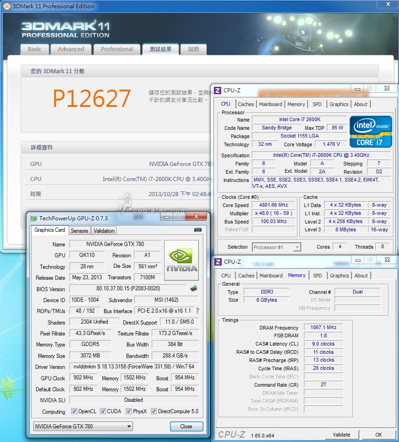The image size is (399, 442).
Task: Click the CAS# Latency value 9.0 clocks
Action: click(x=323, y=344)
